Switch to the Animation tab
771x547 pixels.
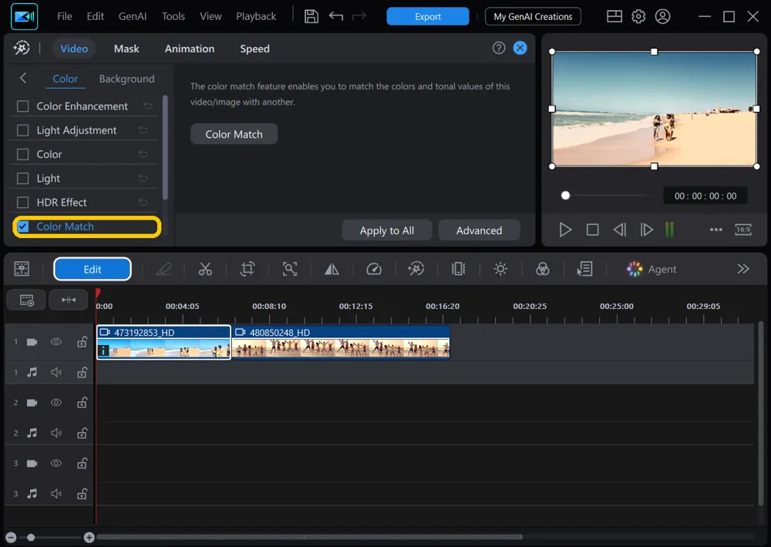(x=190, y=49)
